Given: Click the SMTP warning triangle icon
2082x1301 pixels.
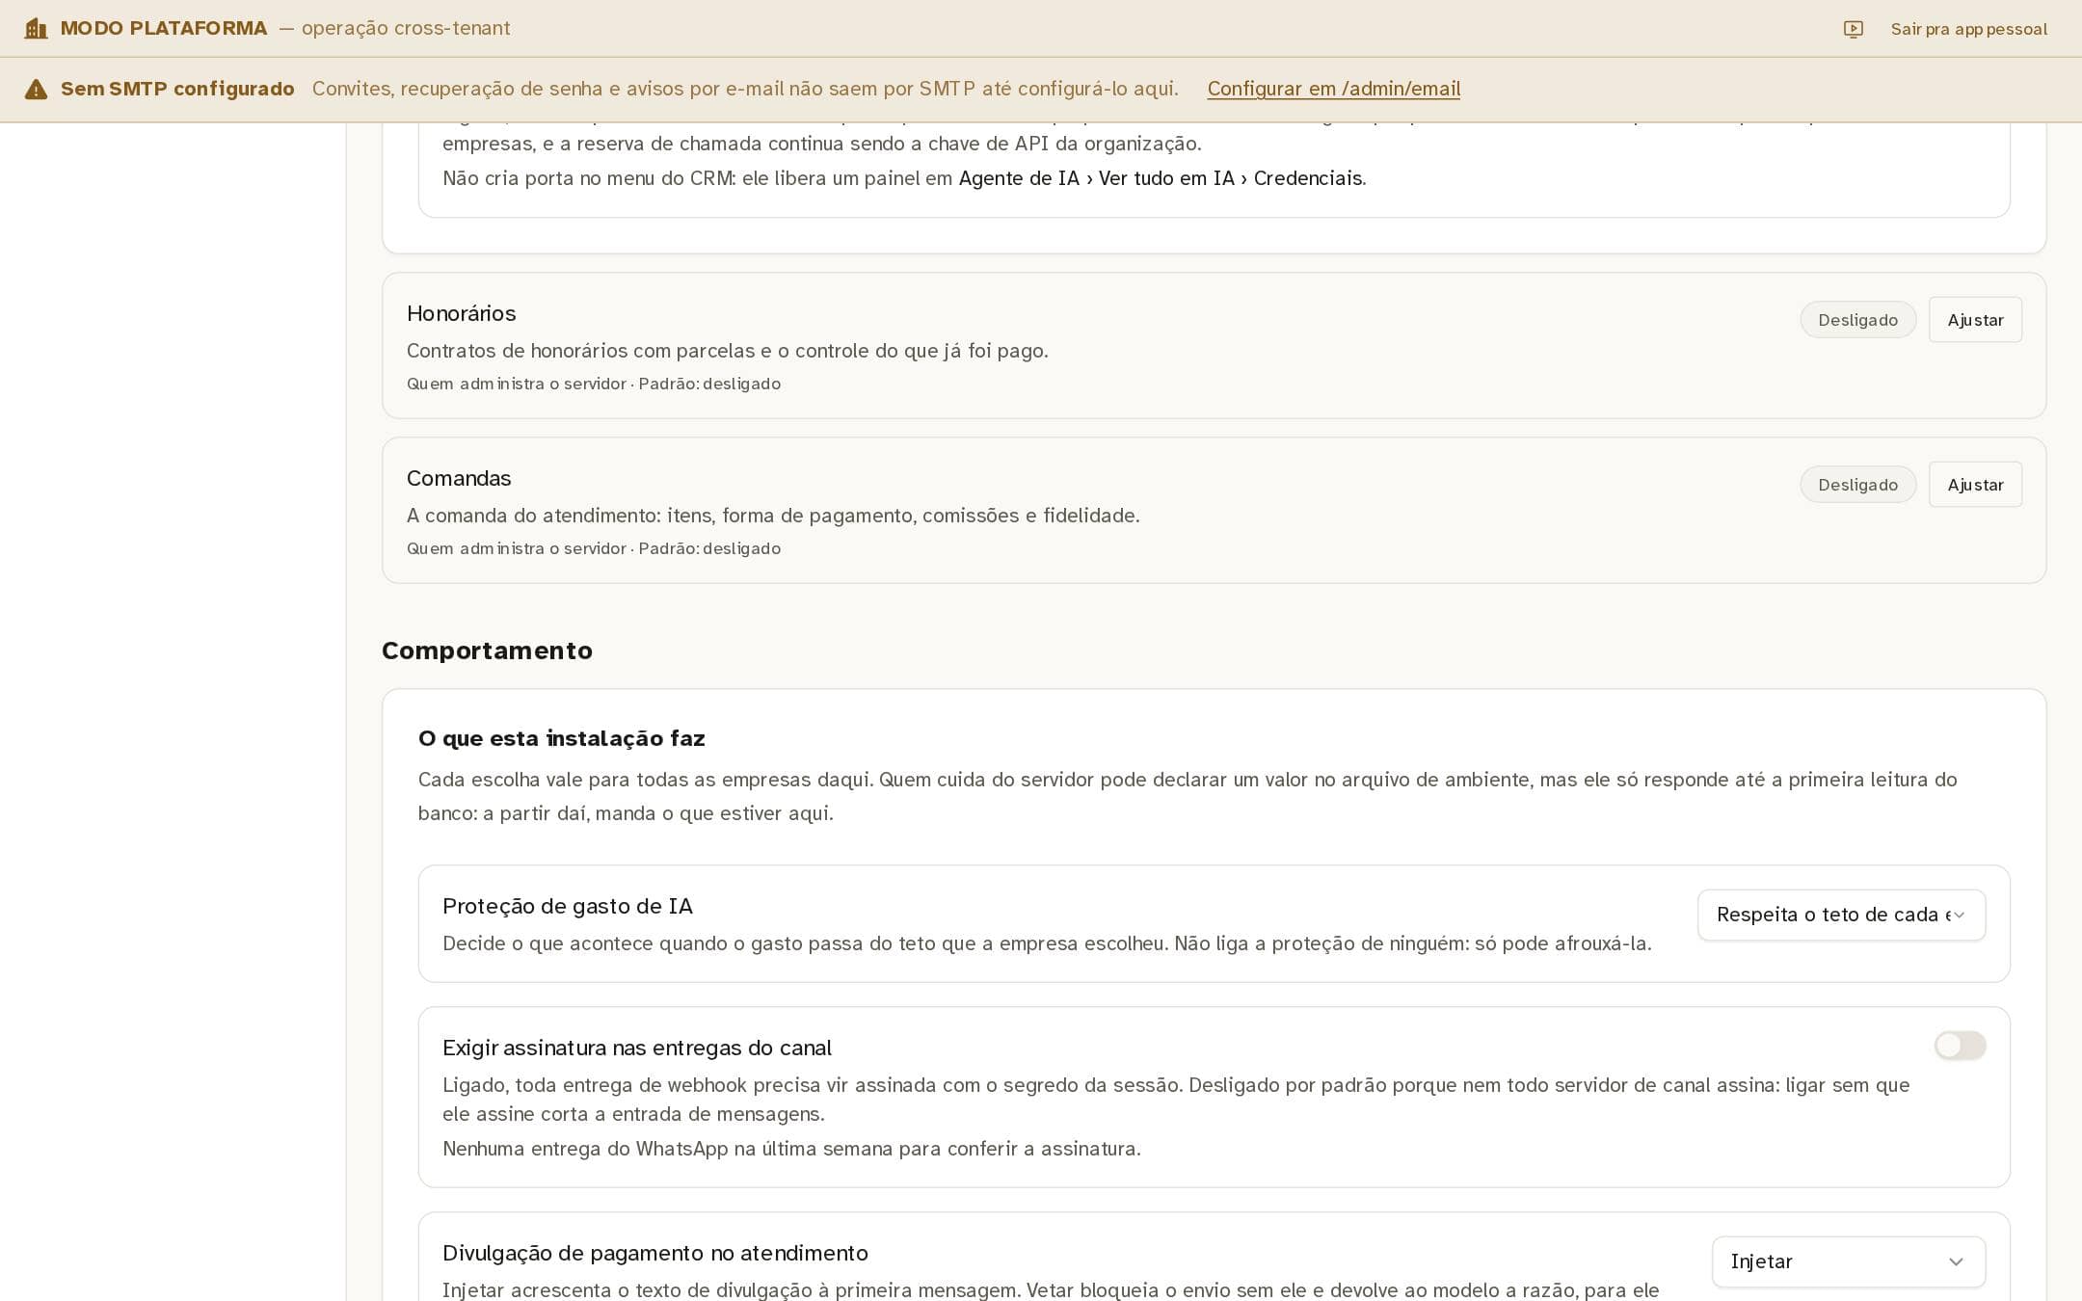Looking at the screenshot, I should (36, 89).
